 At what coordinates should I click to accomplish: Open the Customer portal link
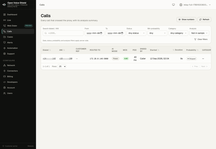coord(10,146)
